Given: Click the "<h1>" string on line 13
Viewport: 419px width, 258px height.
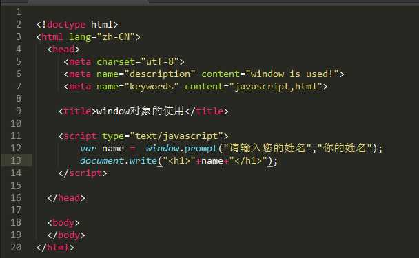Looking at the screenshot, I should tap(179, 160).
